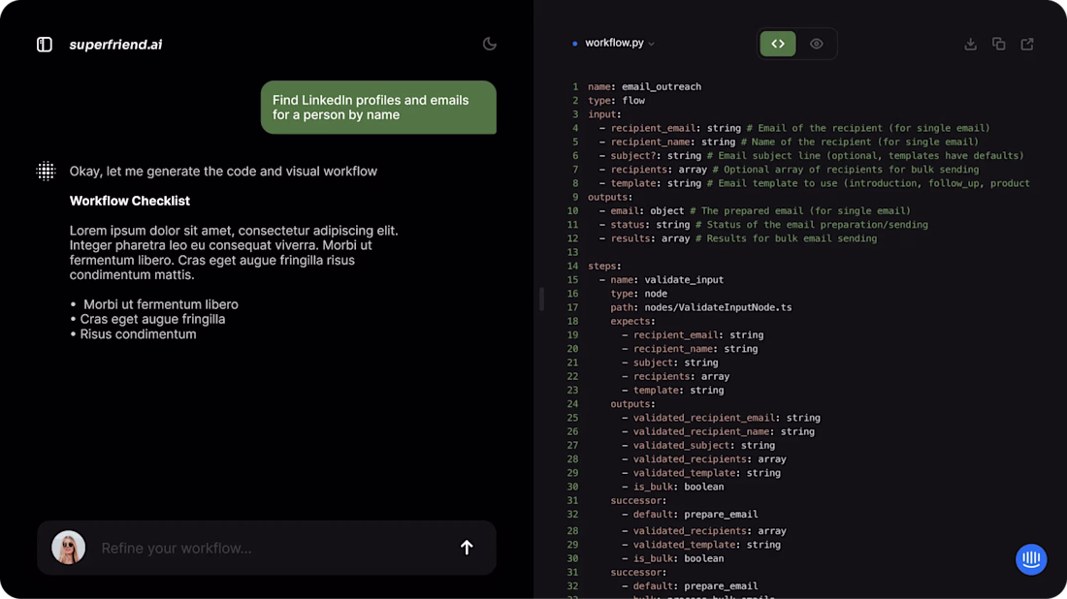Open workflow in external window
Screen dimensions: 1067x599
click(1027, 44)
